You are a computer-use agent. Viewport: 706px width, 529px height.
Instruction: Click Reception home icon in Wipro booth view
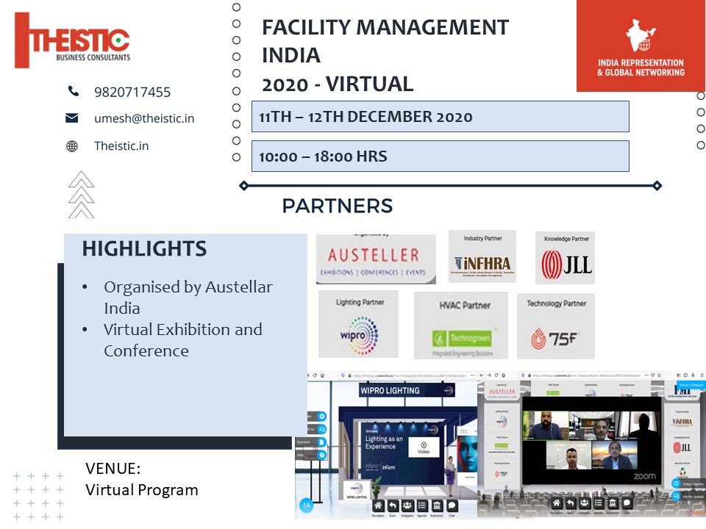377,506
